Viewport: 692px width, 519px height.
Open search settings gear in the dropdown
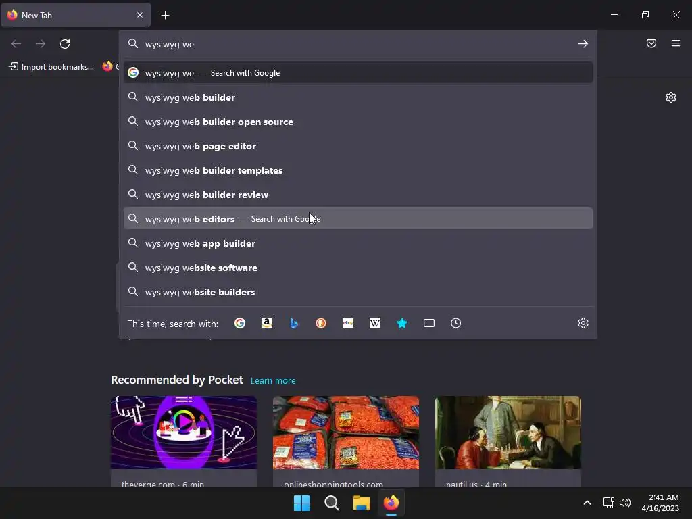tap(583, 323)
